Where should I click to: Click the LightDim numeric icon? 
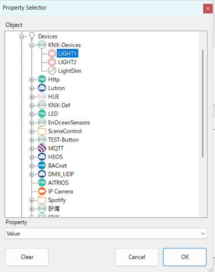tap(52, 71)
